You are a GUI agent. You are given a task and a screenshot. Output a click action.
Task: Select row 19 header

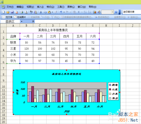3,118
